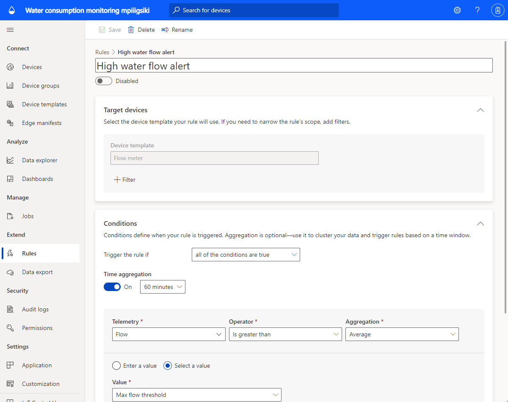
Task: Open Data explorer page
Action: pyautogui.click(x=40, y=160)
